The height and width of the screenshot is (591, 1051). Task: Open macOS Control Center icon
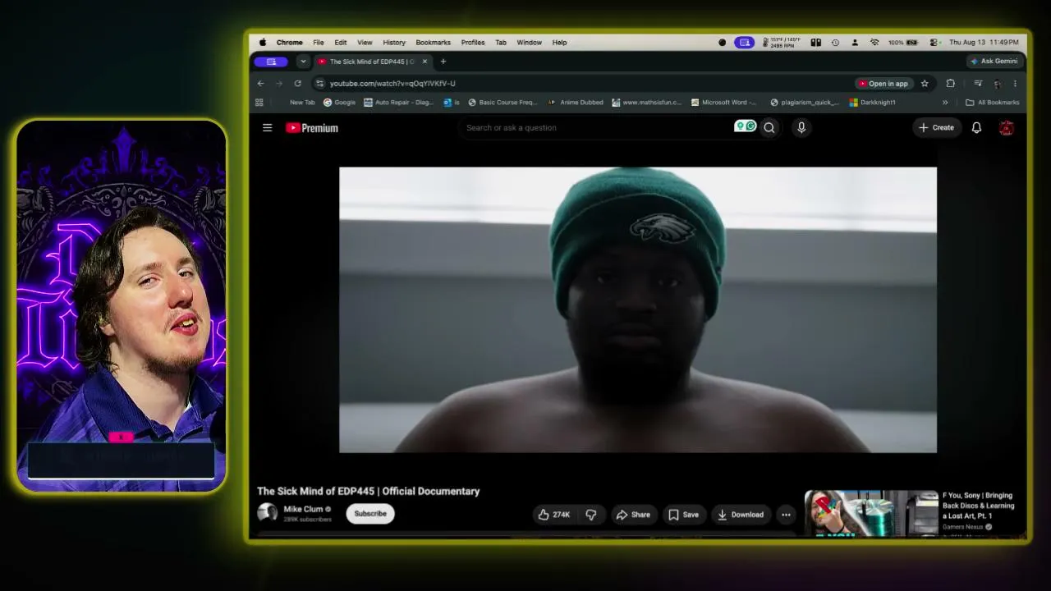(934, 42)
